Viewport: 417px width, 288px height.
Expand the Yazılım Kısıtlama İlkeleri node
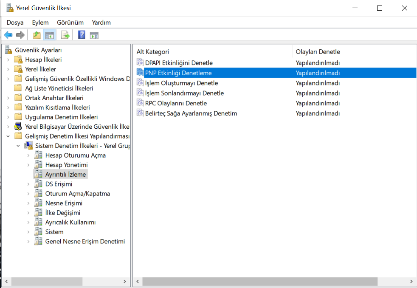tap(8, 107)
